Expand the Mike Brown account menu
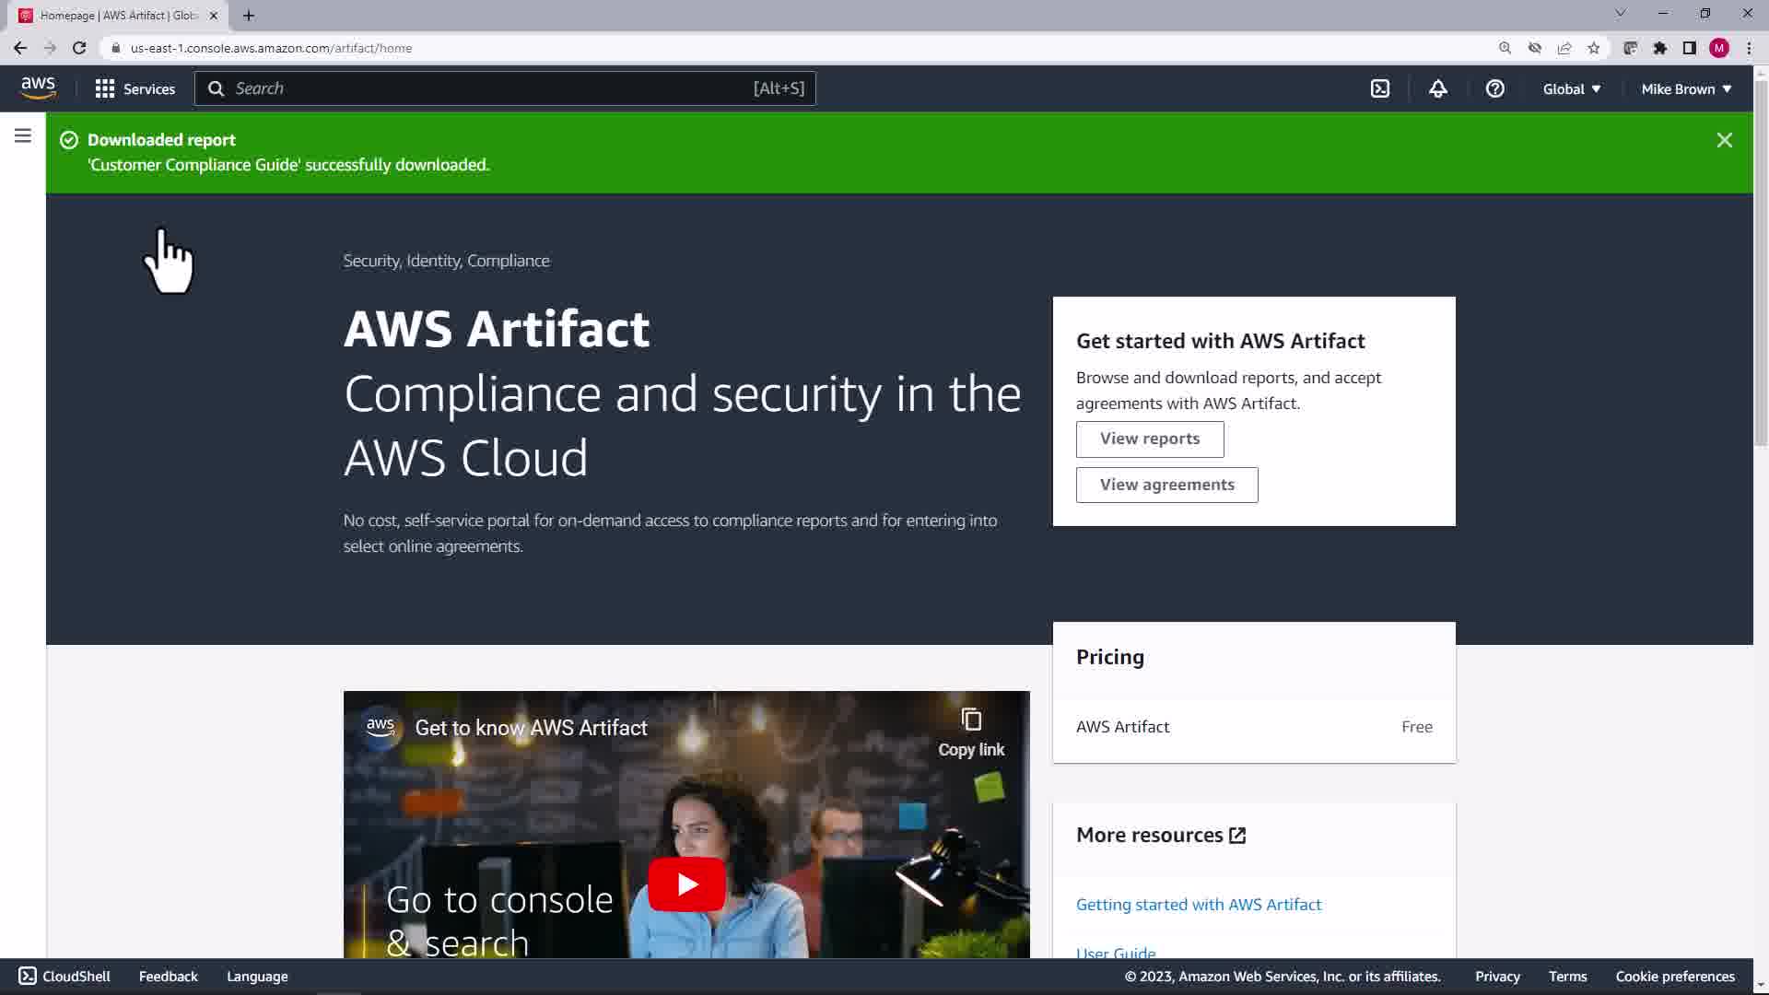 click(x=1685, y=89)
